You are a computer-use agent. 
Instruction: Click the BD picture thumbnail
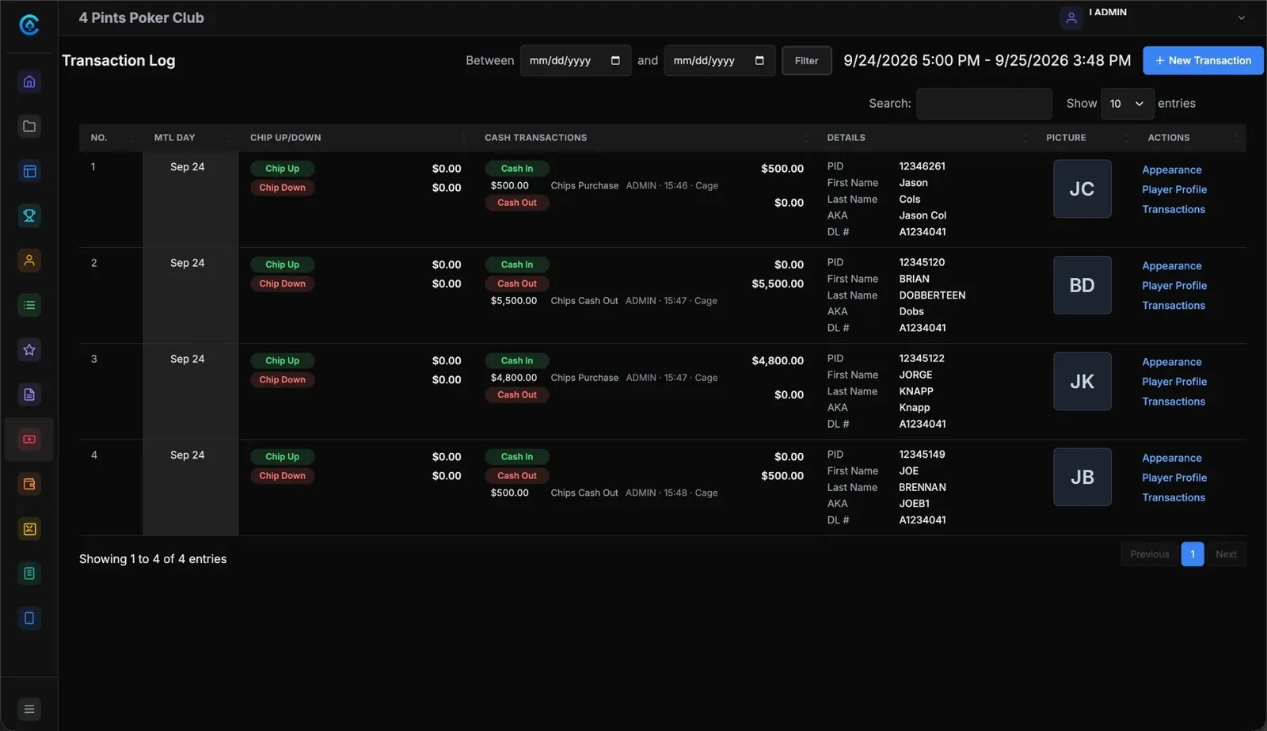(x=1082, y=285)
